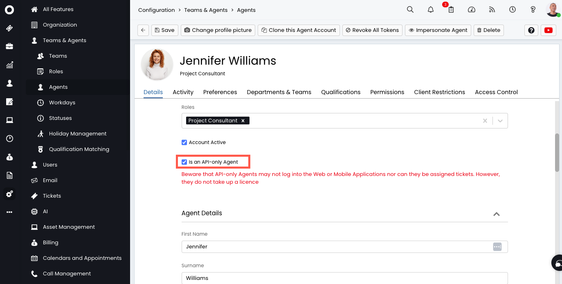The height and width of the screenshot is (284, 562).
Task: Click the black question mark help icon
Action: click(x=531, y=30)
